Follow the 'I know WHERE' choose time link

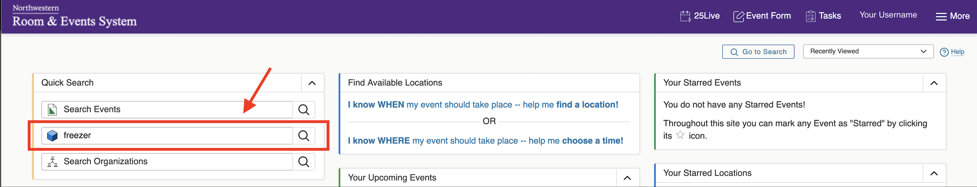pos(485,141)
